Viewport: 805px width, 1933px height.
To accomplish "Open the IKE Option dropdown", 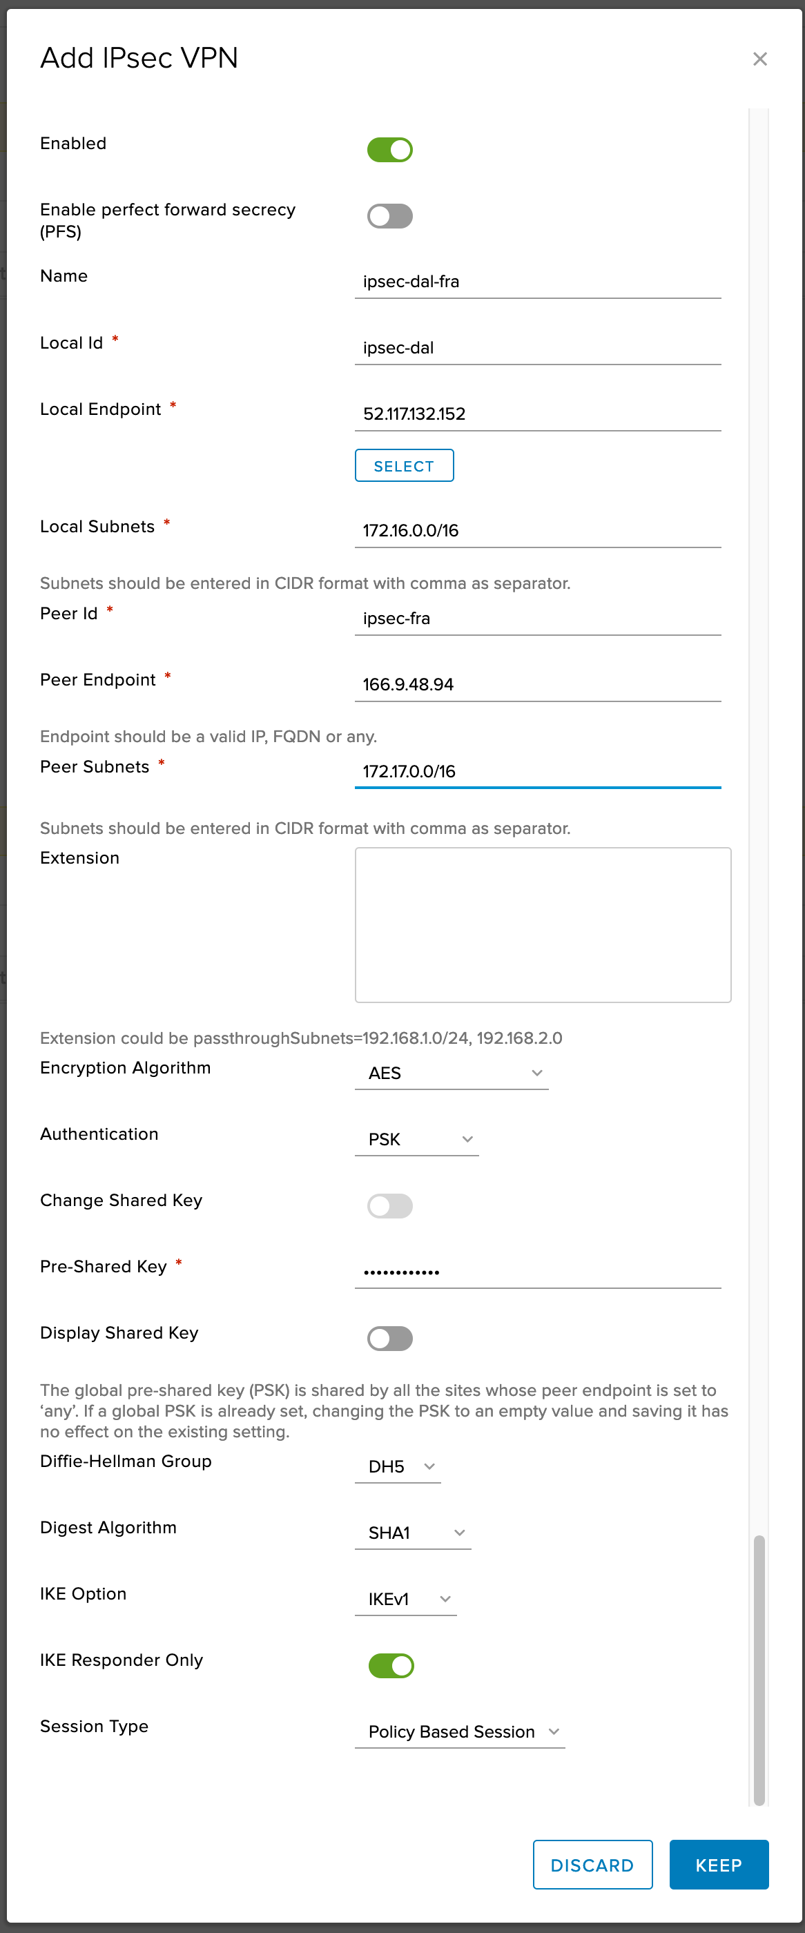I will 406,1599.
